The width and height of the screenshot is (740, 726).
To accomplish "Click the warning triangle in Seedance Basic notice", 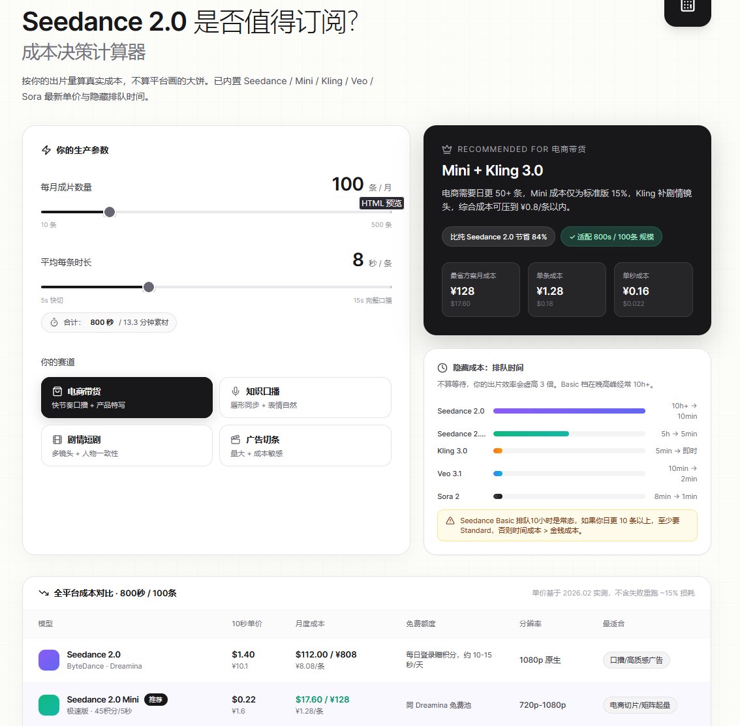I will [450, 521].
